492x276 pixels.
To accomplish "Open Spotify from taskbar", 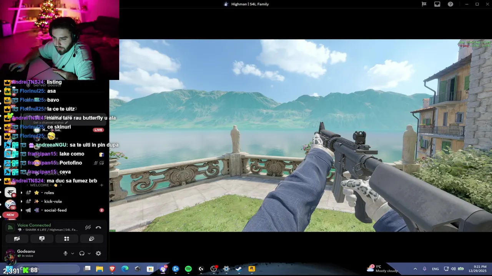I will 188,269.
